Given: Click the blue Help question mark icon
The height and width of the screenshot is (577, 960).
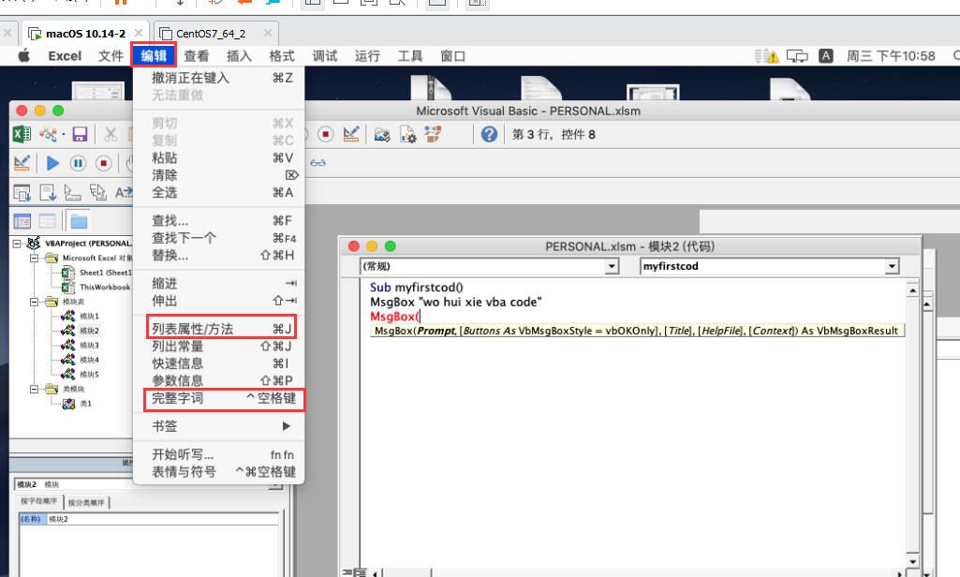Looking at the screenshot, I should pos(489,134).
